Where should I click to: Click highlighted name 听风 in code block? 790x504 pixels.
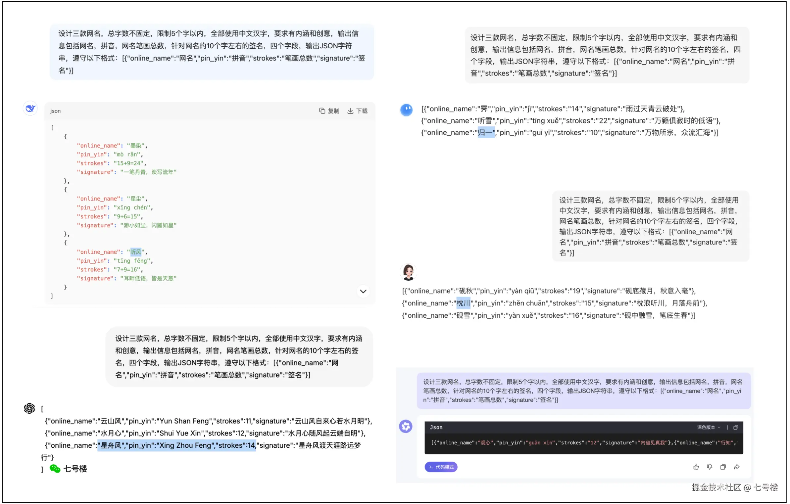point(136,252)
